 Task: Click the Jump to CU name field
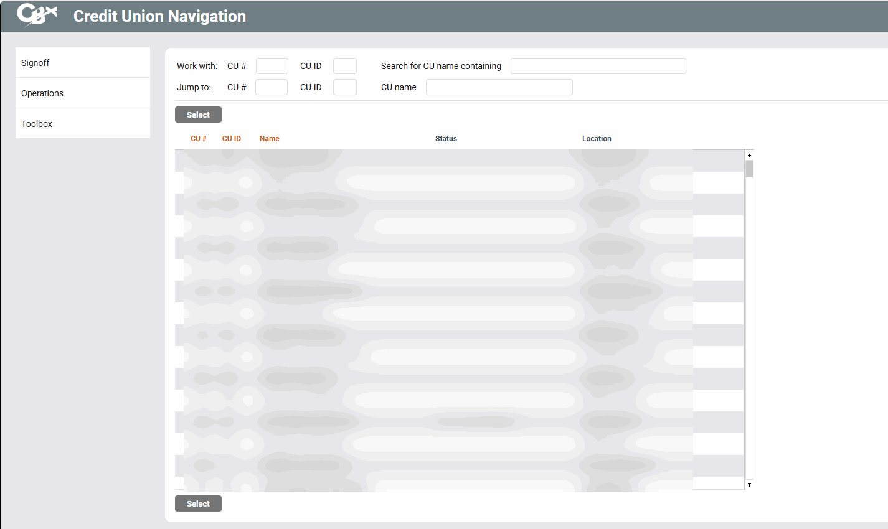point(499,87)
